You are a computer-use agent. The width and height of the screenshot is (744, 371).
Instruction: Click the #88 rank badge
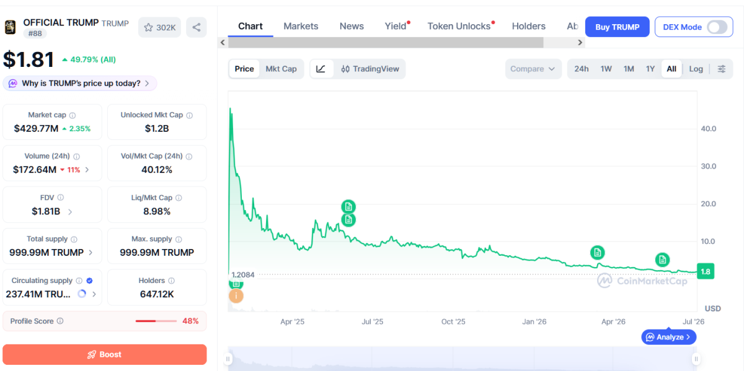click(34, 33)
